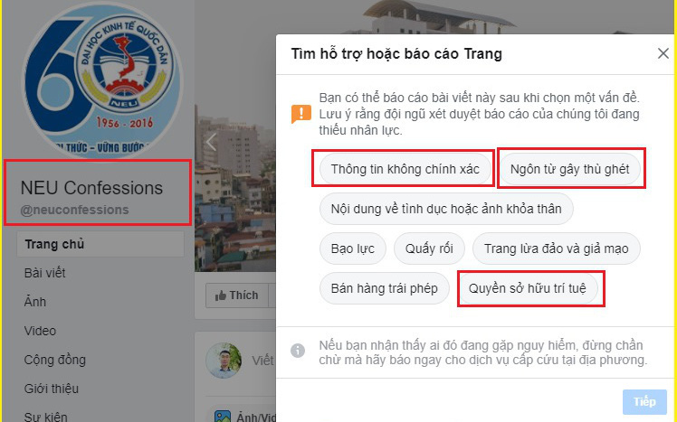The width and height of the screenshot is (677, 422).
Task: Click the Ảnh/Video photo icon
Action: coord(223,417)
